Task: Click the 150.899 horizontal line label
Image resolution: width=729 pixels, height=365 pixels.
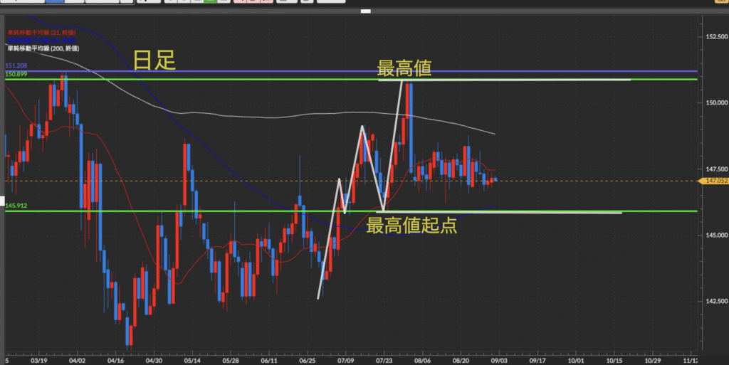Action: pyautogui.click(x=16, y=74)
